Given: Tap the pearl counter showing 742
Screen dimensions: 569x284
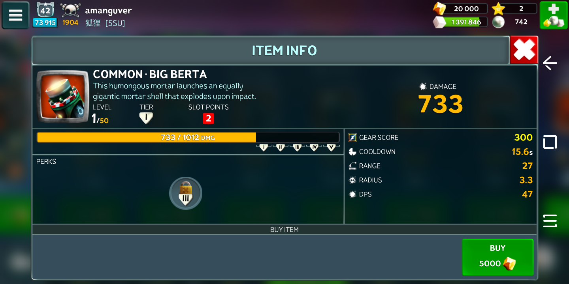Looking at the screenshot, I should (514, 22).
